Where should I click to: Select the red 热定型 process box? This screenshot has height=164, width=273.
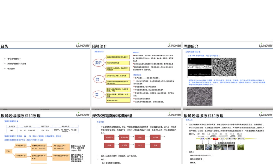[x=124, y=145]
